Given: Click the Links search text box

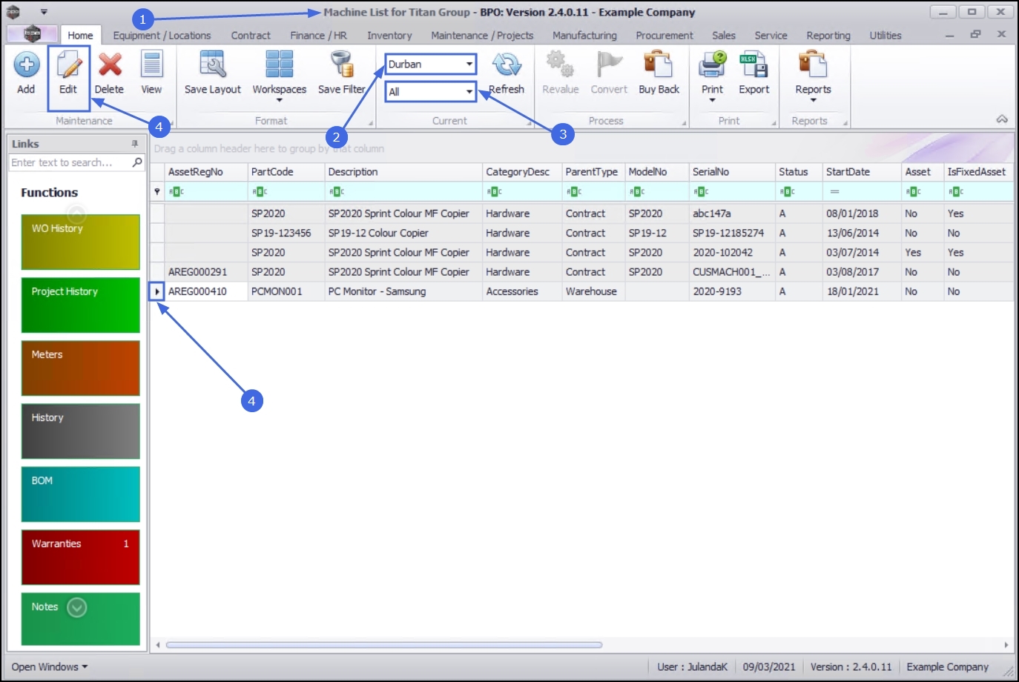Looking at the screenshot, I should (x=70, y=162).
